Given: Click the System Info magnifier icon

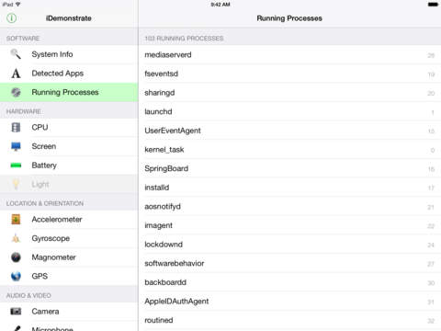Looking at the screenshot, I should (x=16, y=54).
